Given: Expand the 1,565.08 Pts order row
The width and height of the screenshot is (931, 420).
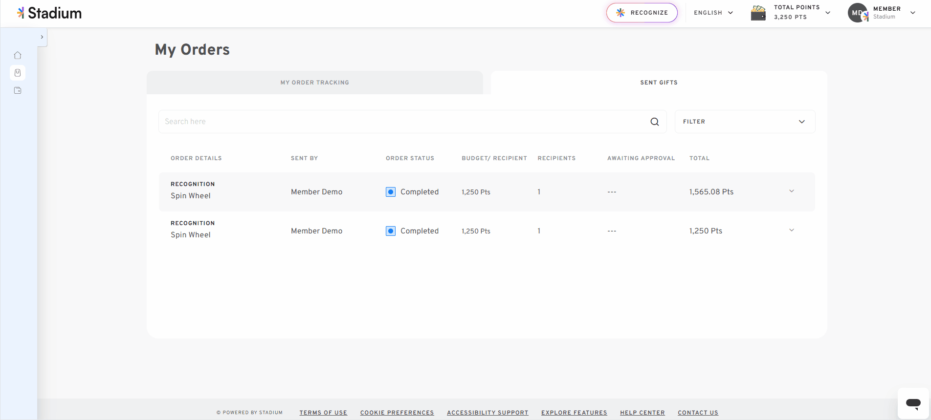Looking at the screenshot, I should click(x=792, y=191).
